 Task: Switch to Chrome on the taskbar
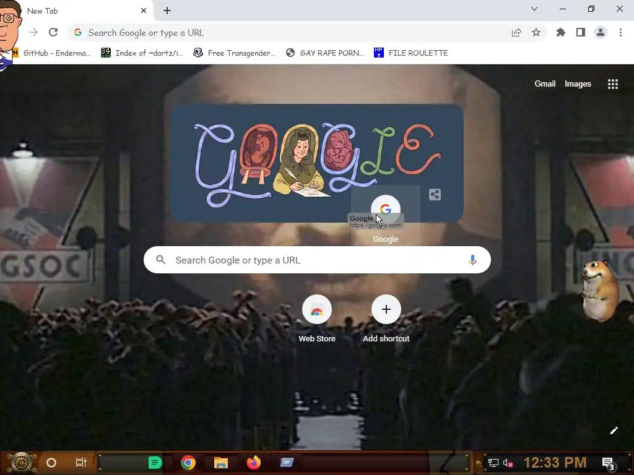188,463
